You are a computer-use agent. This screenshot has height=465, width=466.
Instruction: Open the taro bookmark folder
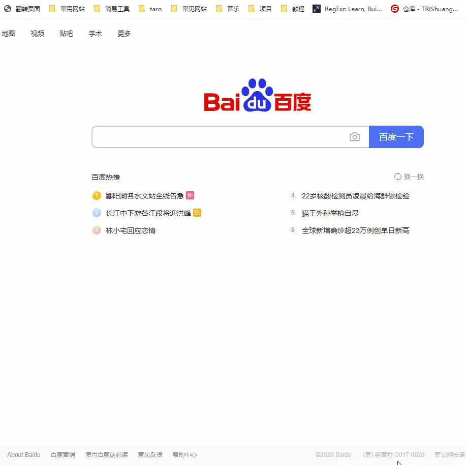tap(150, 9)
